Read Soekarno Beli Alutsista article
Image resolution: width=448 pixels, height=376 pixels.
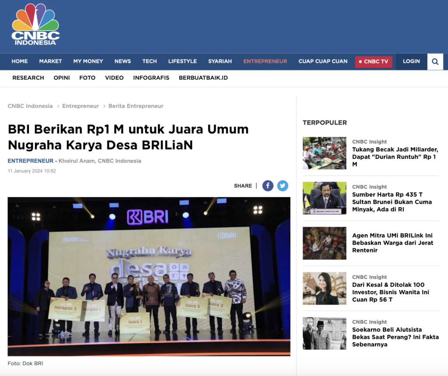coord(395,337)
